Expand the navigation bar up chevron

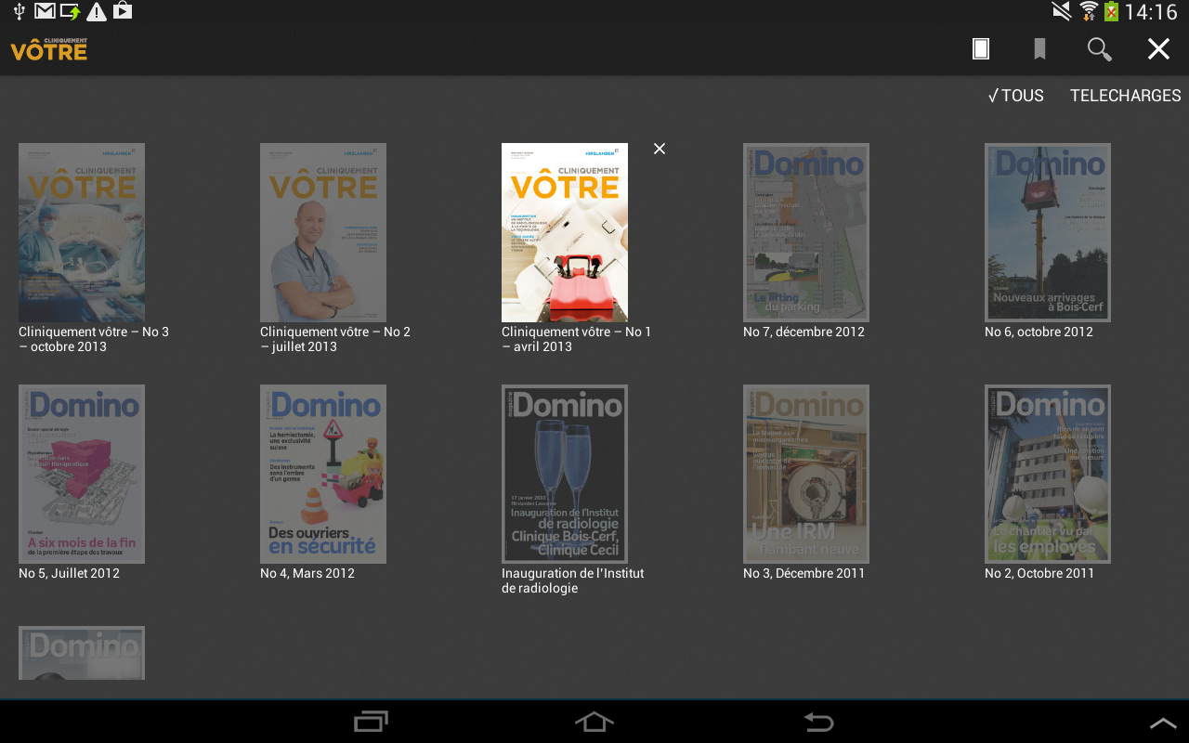coord(1163,723)
